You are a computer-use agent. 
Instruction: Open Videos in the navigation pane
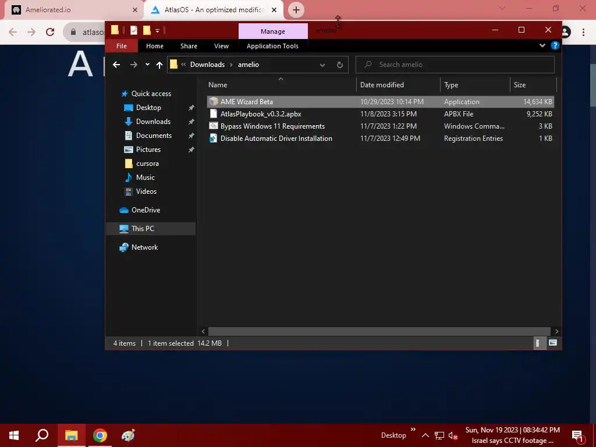pyautogui.click(x=146, y=191)
